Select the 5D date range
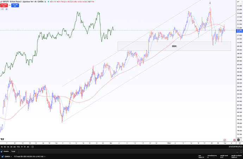Viewport: 243px width, 159px height. 5,147
